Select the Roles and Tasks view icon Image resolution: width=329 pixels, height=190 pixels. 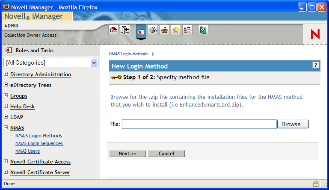(141, 32)
